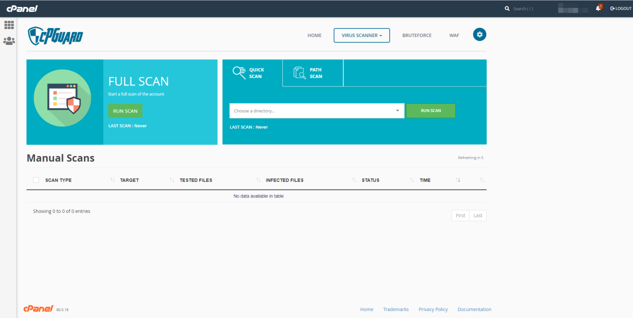Open the Virus Scanner dropdown
The height and width of the screenshot is (318, 633).
(x=362, y=35)
